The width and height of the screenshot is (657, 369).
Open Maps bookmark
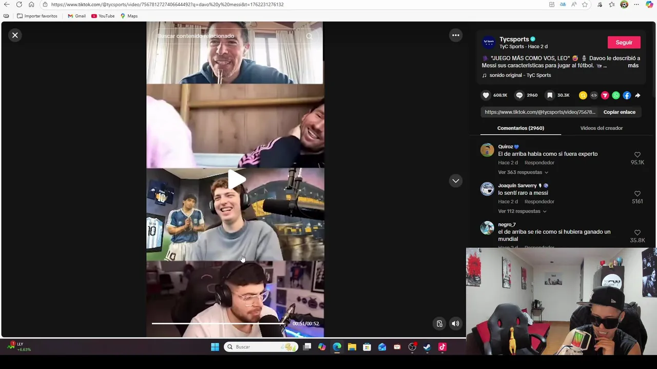(129, 16)
